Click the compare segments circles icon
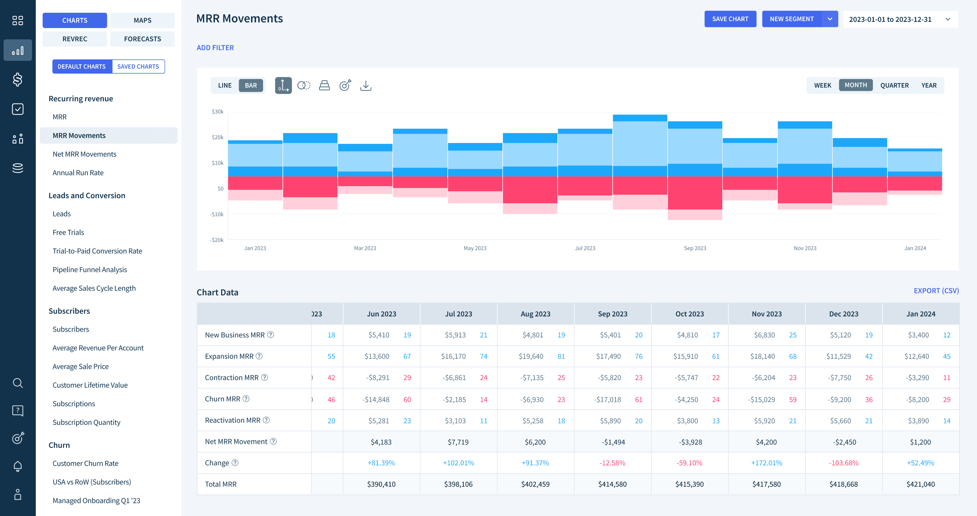Screen dimensions: 977x516 tap(304, 86)
